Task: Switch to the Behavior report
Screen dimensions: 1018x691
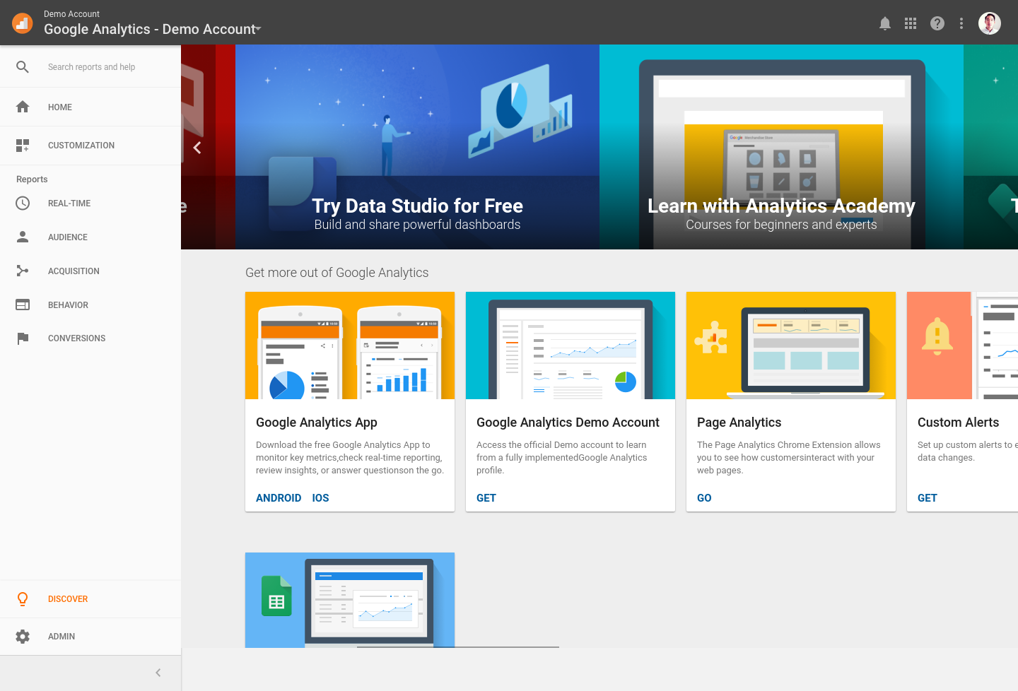Action: 23,305
